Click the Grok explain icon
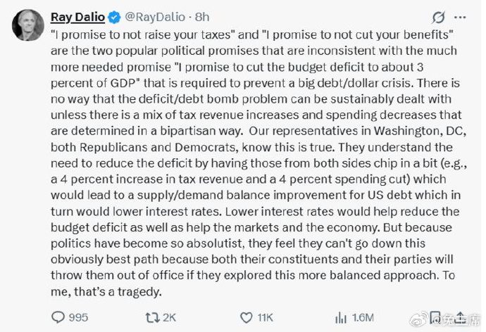The height and width of the screenshot is (332, 486). pos(438,17)
